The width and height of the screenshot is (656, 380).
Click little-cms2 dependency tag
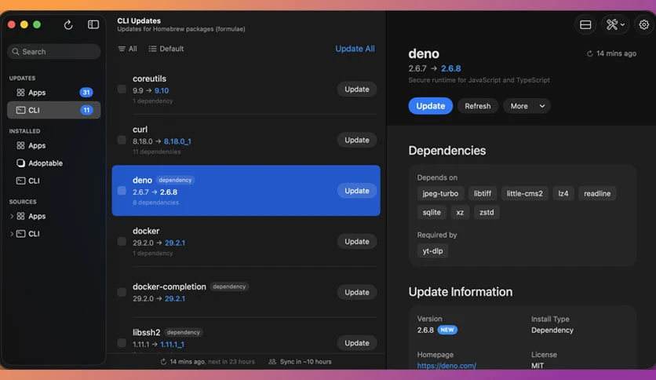pyautogui.click(x=525, y=193)
